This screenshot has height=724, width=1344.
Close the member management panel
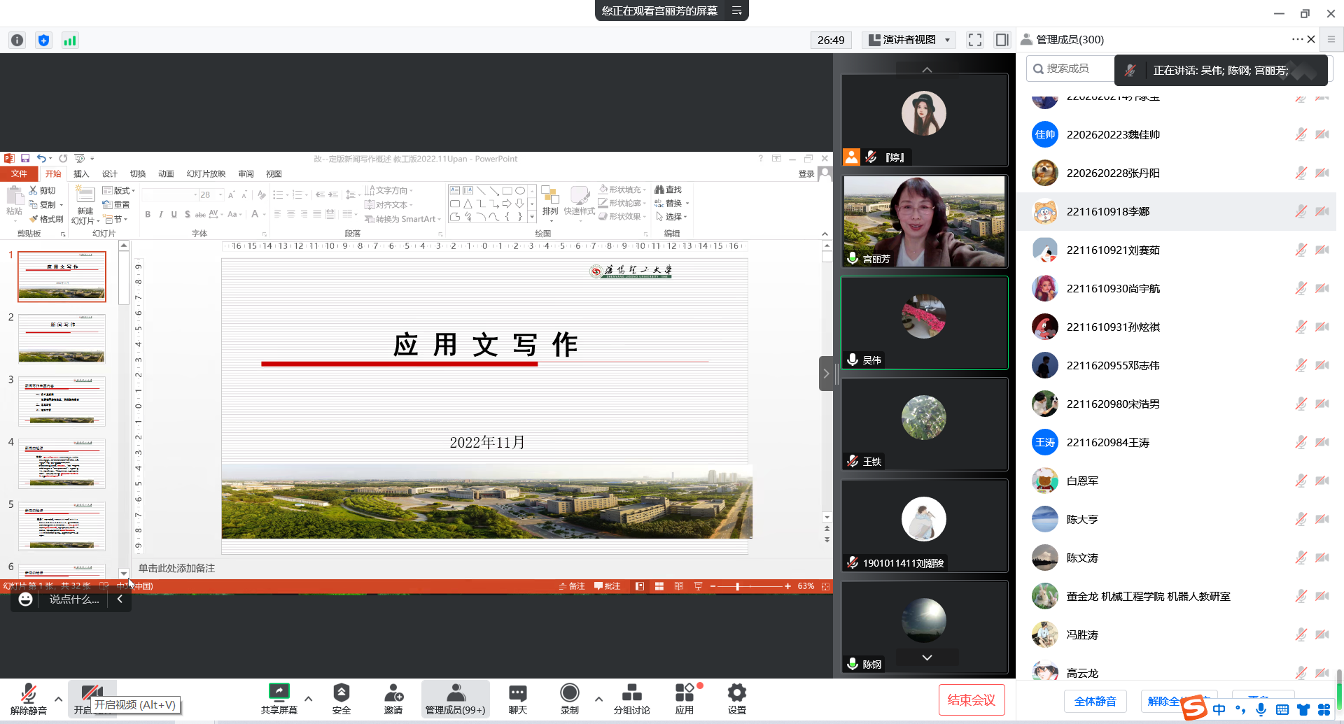(1311, 39)
